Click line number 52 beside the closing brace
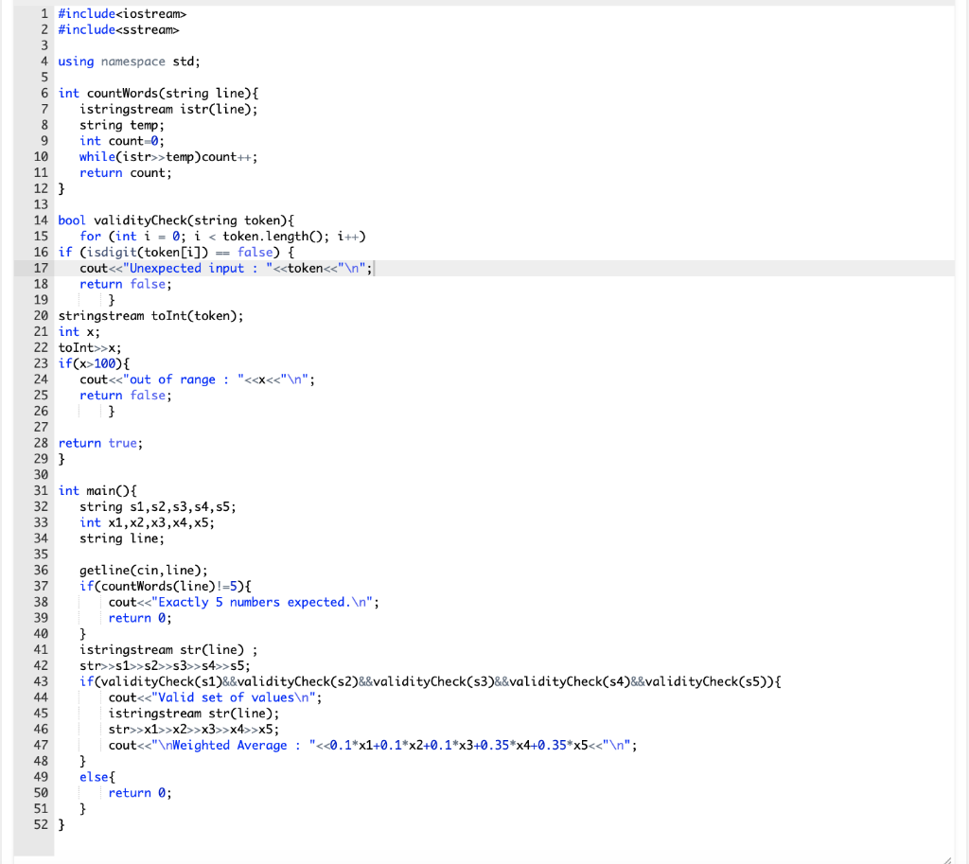Screen dimensions: 969x864 [40, 824]
